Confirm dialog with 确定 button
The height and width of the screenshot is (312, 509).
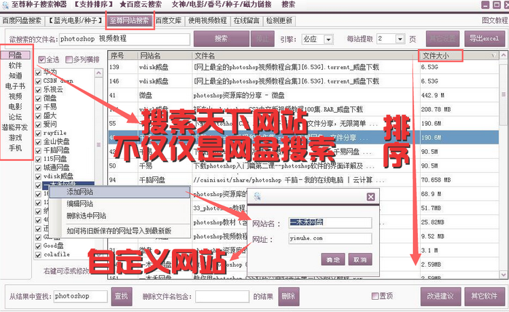(333, 260)
